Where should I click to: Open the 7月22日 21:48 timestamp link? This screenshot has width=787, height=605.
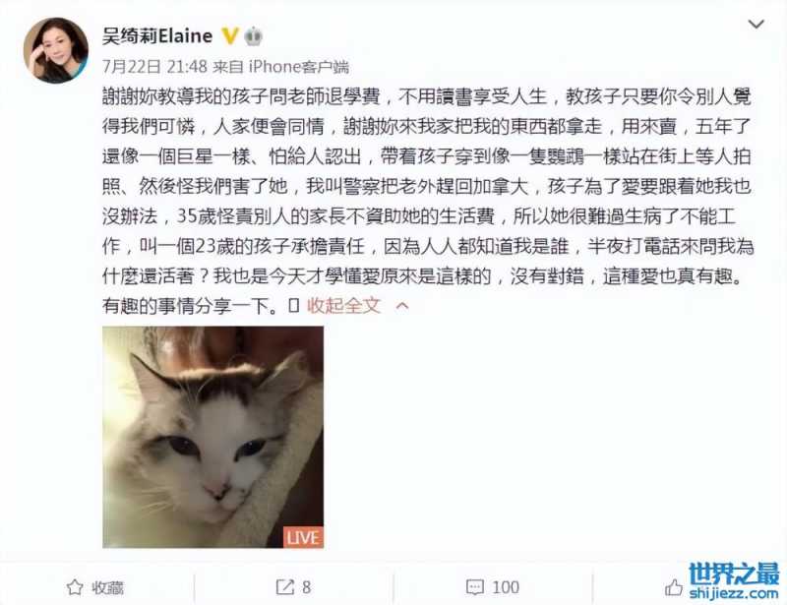pos(154,66)
